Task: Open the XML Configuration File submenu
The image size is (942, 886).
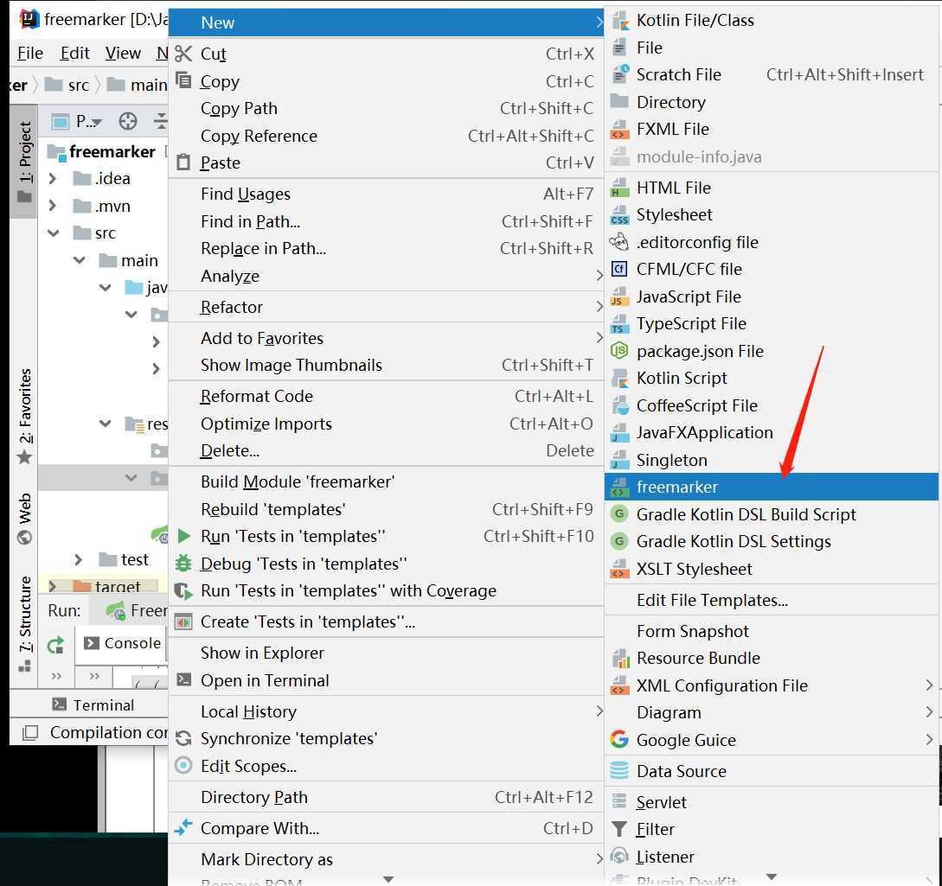Action: pos(771,685)
